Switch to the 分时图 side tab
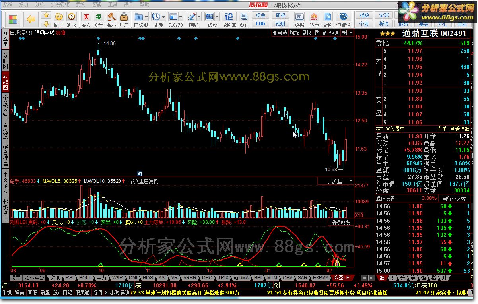Viewport: 478px width, 304px height. pyautogui.click(x=5, y=60)
